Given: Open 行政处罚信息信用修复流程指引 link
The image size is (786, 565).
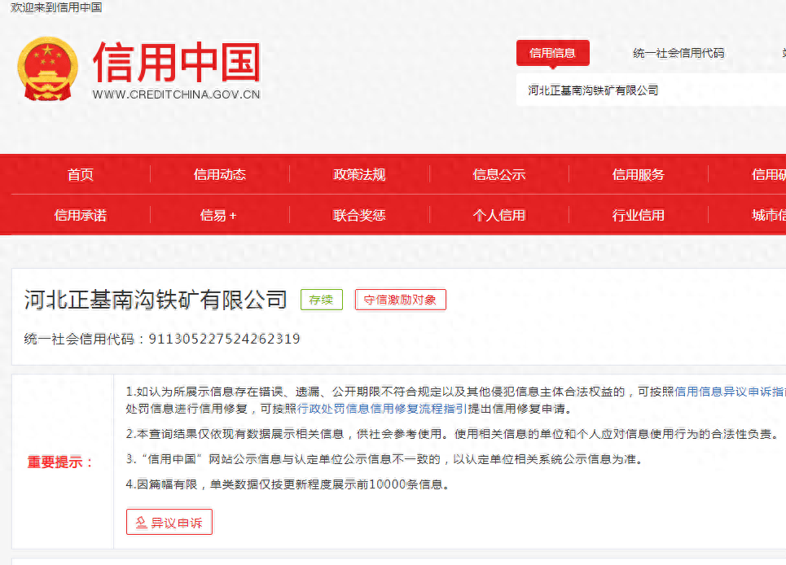Looking at the screenshot, I should [382, 409].
